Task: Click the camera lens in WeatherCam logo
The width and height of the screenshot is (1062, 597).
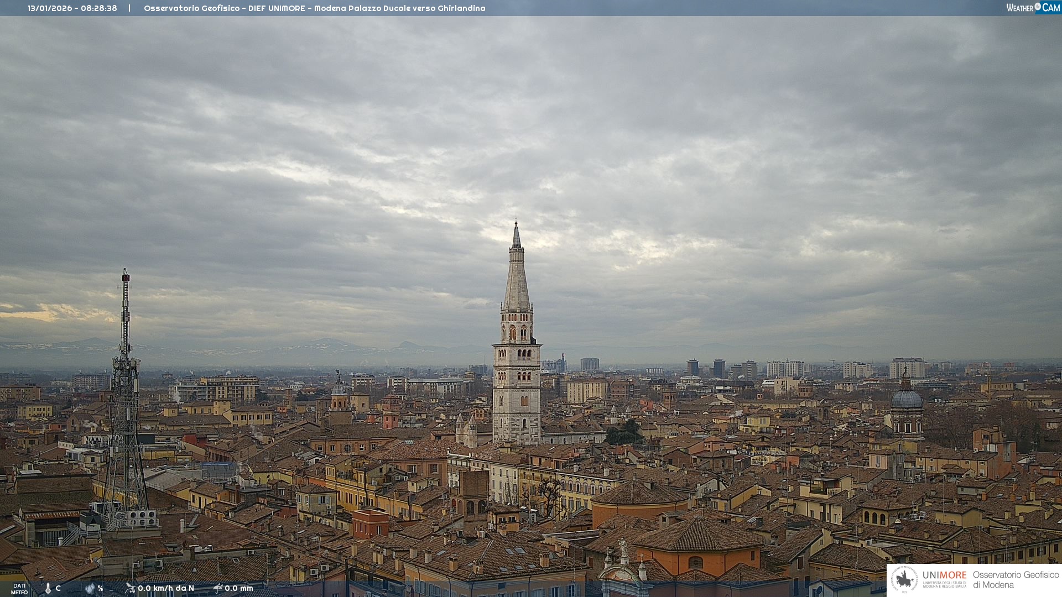Action: coord(1038,7)
